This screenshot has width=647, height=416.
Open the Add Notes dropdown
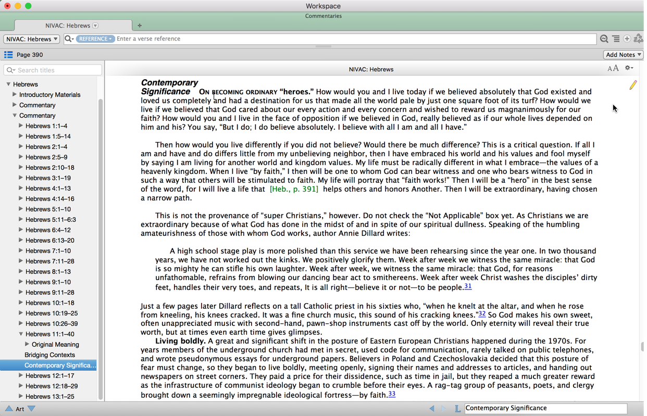623,55
